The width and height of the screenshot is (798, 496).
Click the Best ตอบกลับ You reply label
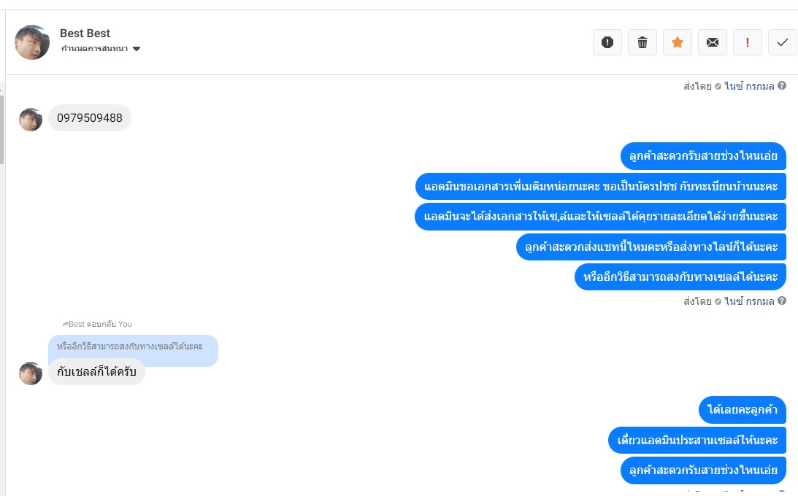pyautogui.click(x=97, y=324)
